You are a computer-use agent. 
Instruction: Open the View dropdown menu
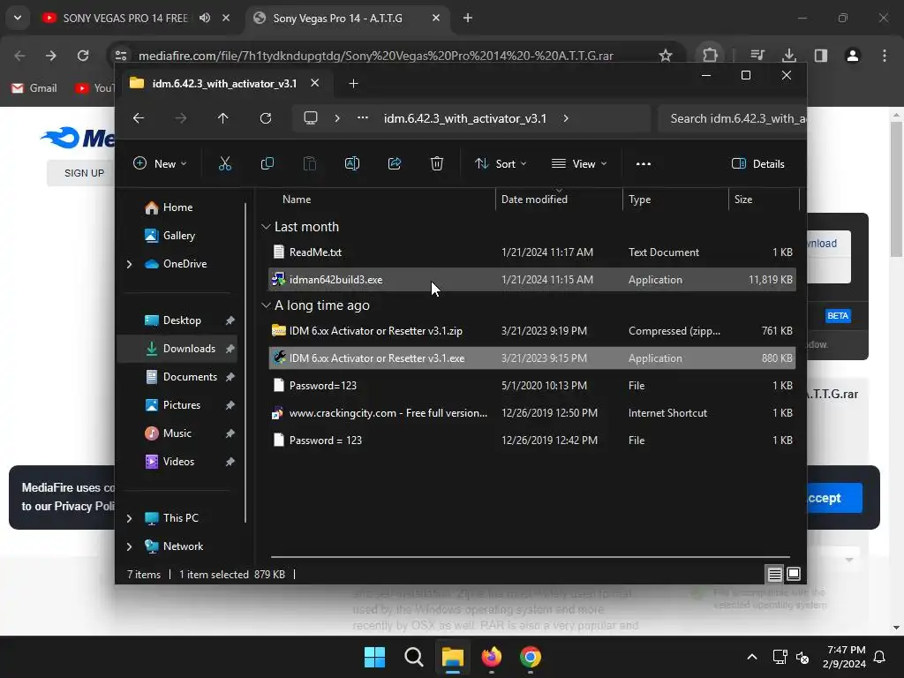point(579,163)
